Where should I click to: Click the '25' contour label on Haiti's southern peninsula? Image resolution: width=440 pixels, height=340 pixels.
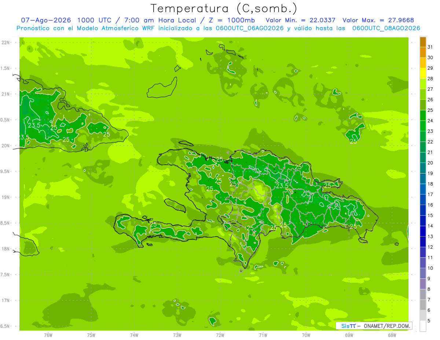tap(153, 224)
